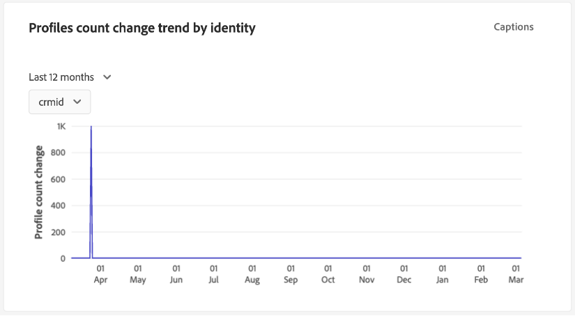Click the 01 Aug x-axis label

pyautogui.click(x=252, y=274)
